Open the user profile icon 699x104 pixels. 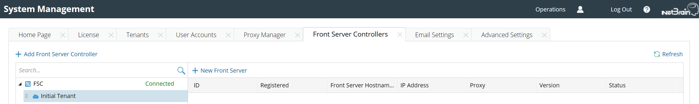point(580,9)
